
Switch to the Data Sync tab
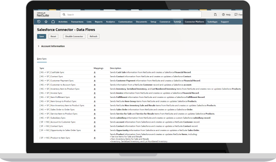42,58
